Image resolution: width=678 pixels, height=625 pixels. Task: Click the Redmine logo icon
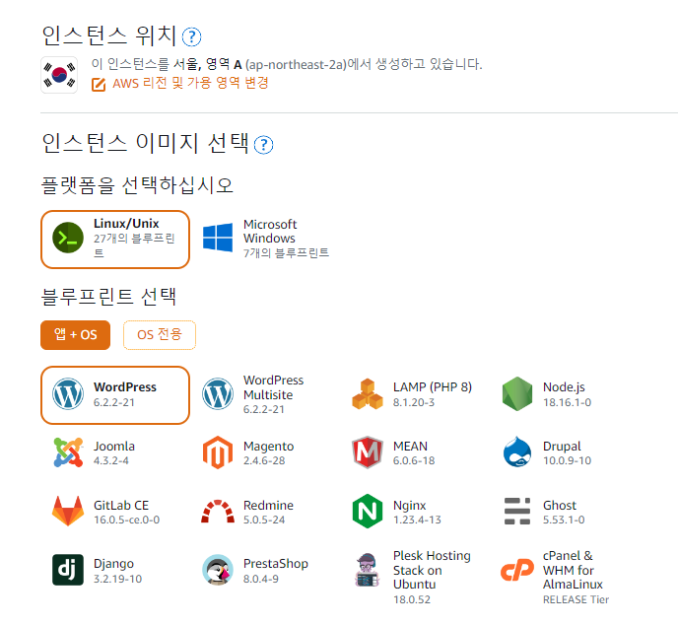[x=218, y=512]
